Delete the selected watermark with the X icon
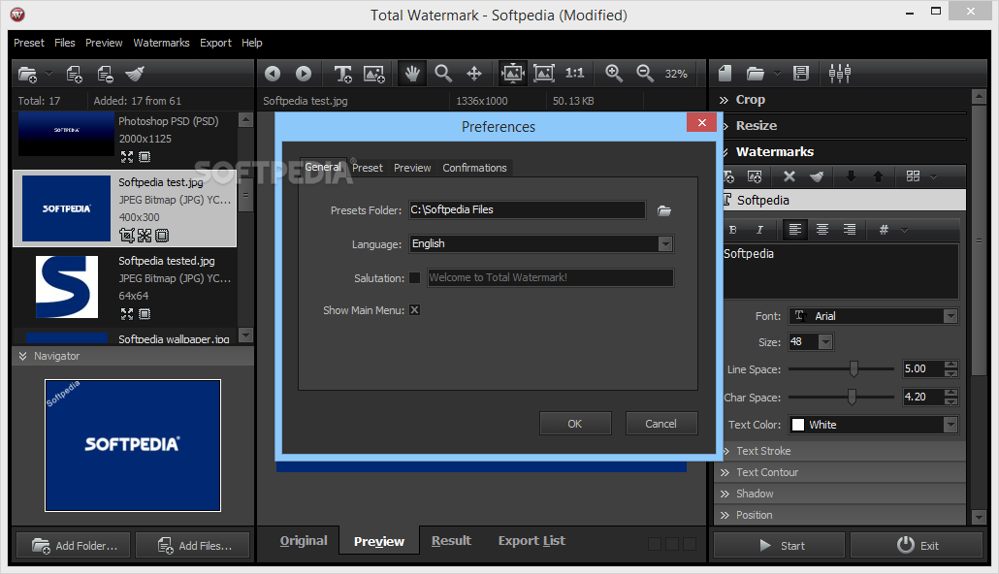 (x=790, y=176)
